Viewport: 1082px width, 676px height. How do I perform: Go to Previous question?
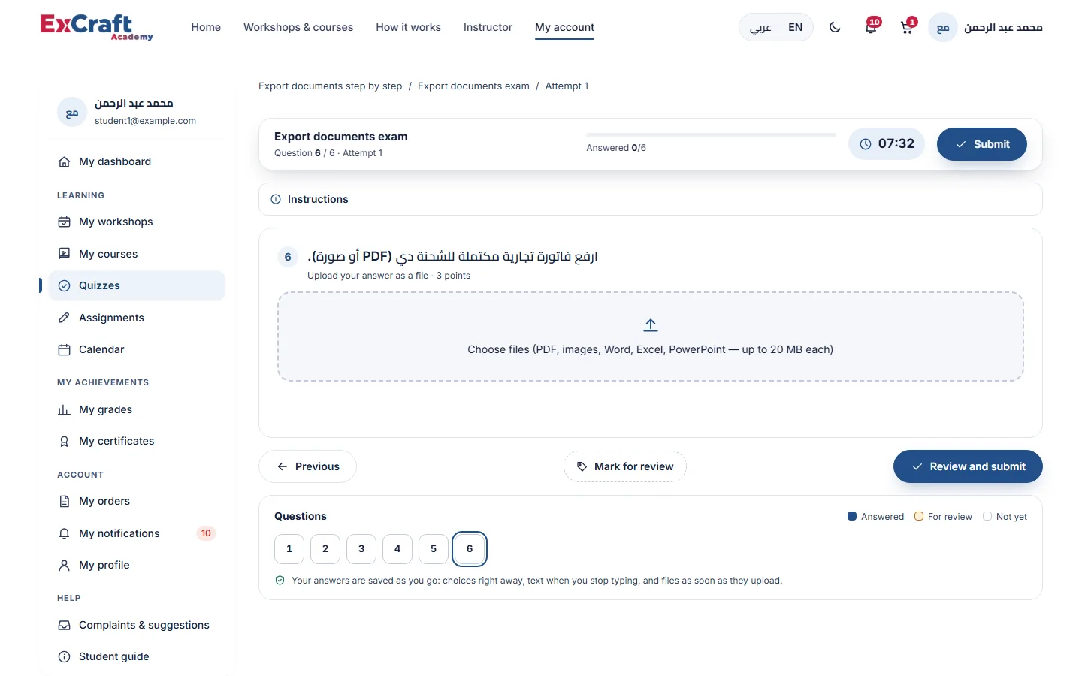pyautogui.click(x=307, y=466)
